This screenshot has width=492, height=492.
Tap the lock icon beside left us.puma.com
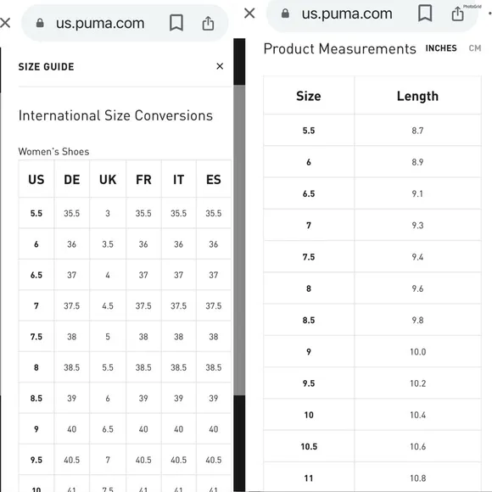tap(40, 23)
